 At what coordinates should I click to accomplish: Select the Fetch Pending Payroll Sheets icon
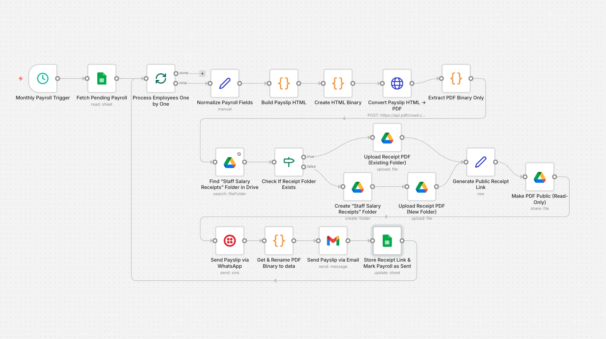click(x=102, y=79)
